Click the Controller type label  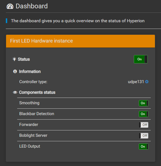(33, 82)
